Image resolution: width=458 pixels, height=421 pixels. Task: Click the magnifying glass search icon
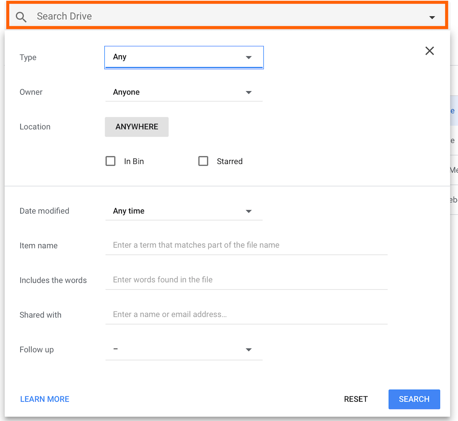pos(21,17)
